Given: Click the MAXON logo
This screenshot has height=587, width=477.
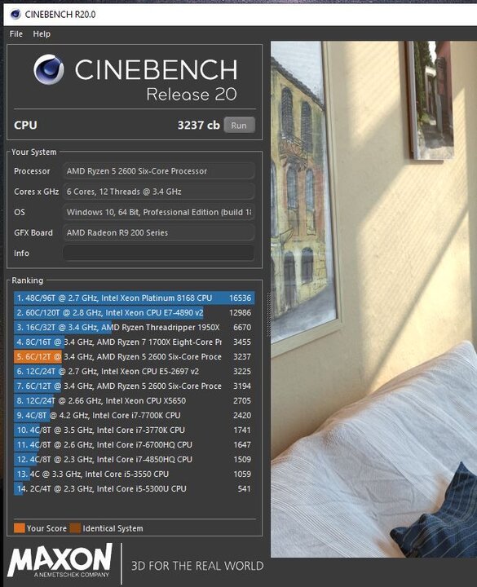Looking at the screenshot, I should (x=60, y=560).
